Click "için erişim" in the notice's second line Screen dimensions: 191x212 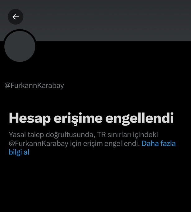click(x=86, y=144)
